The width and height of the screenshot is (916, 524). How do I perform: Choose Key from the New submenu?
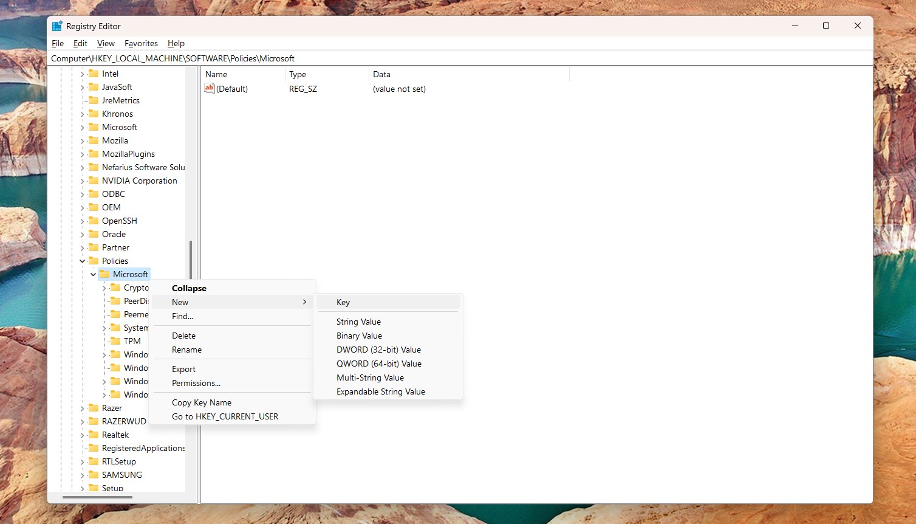pos(388,302)
